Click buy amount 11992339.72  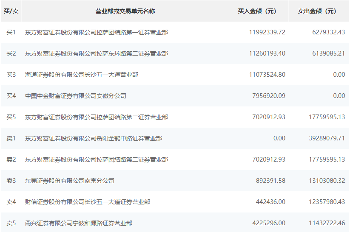267,32
